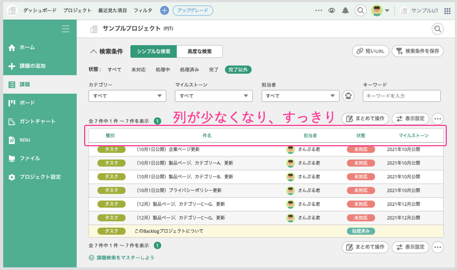Open the apps grid icon beside サンプルUT
This screenshot has width=457, height=270.
[x=447, y=10]
